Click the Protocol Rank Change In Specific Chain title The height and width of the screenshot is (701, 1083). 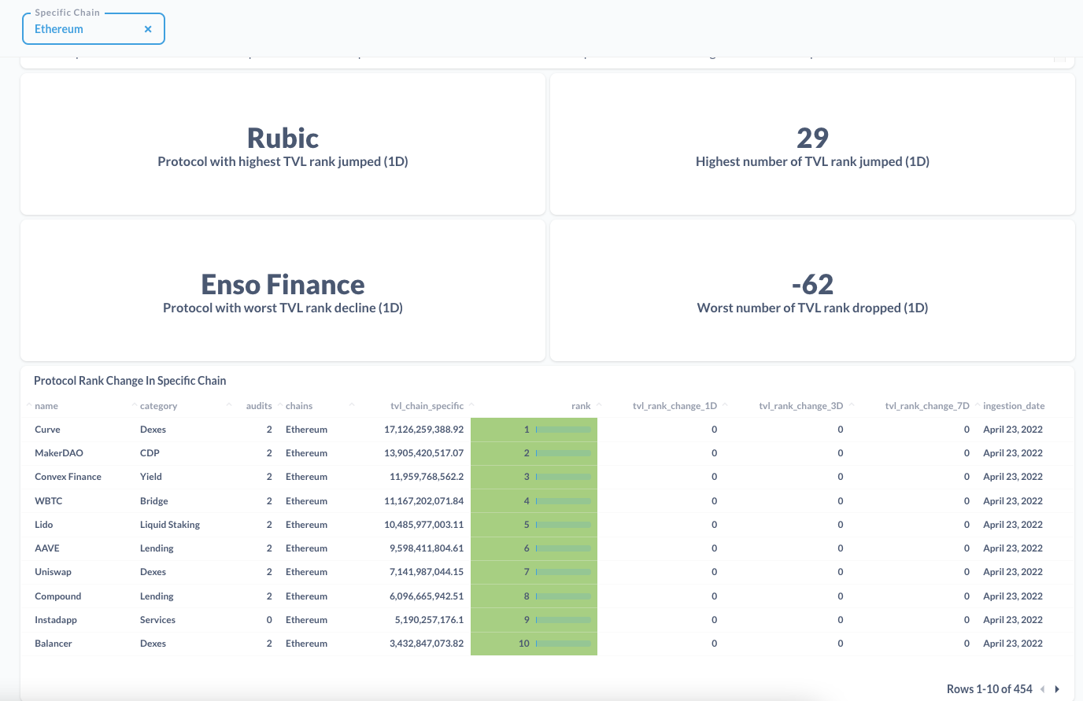coord(130,381)
